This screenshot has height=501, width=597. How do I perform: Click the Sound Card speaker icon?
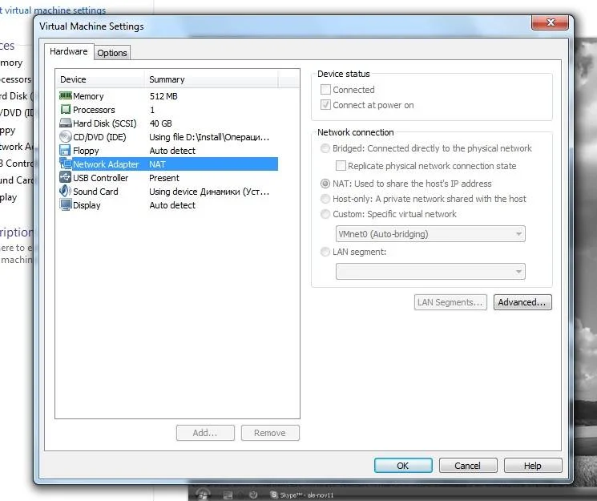click(66, 192)
